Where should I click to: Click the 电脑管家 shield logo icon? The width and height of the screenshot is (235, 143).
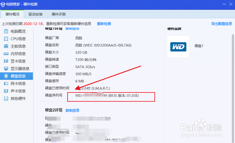click(x=3, y=5)
